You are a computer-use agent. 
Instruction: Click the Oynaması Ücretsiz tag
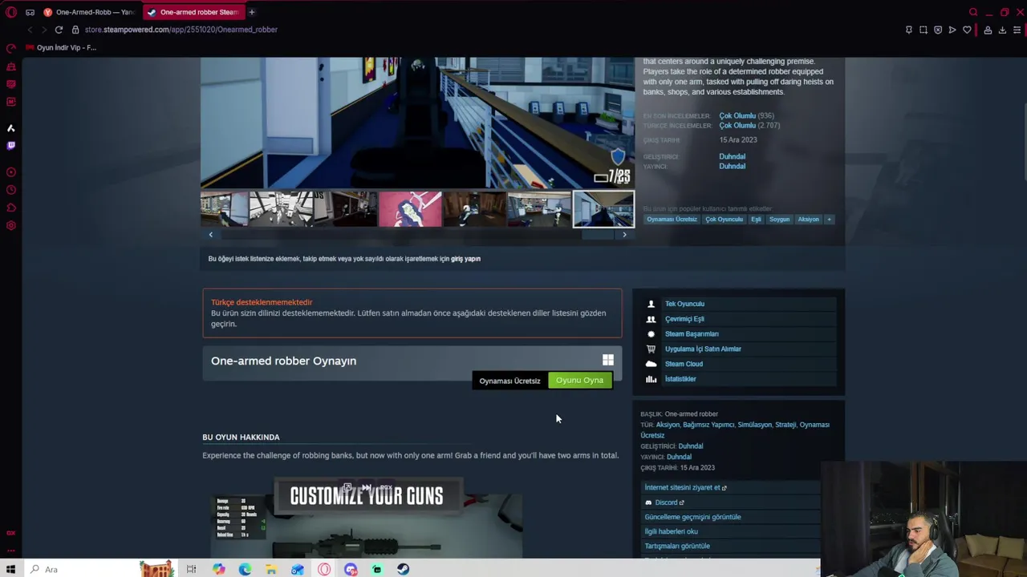[672, 219]
